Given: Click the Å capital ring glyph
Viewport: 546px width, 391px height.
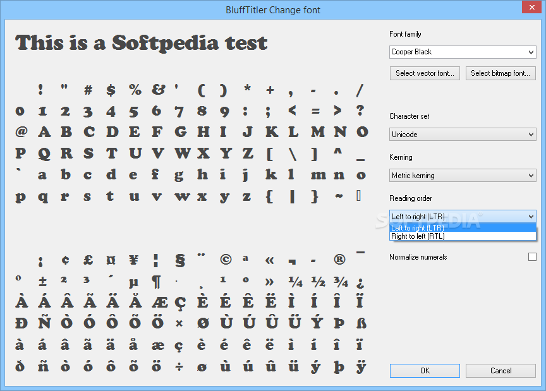Looking at the screenshot, I should tap(135, 301).
